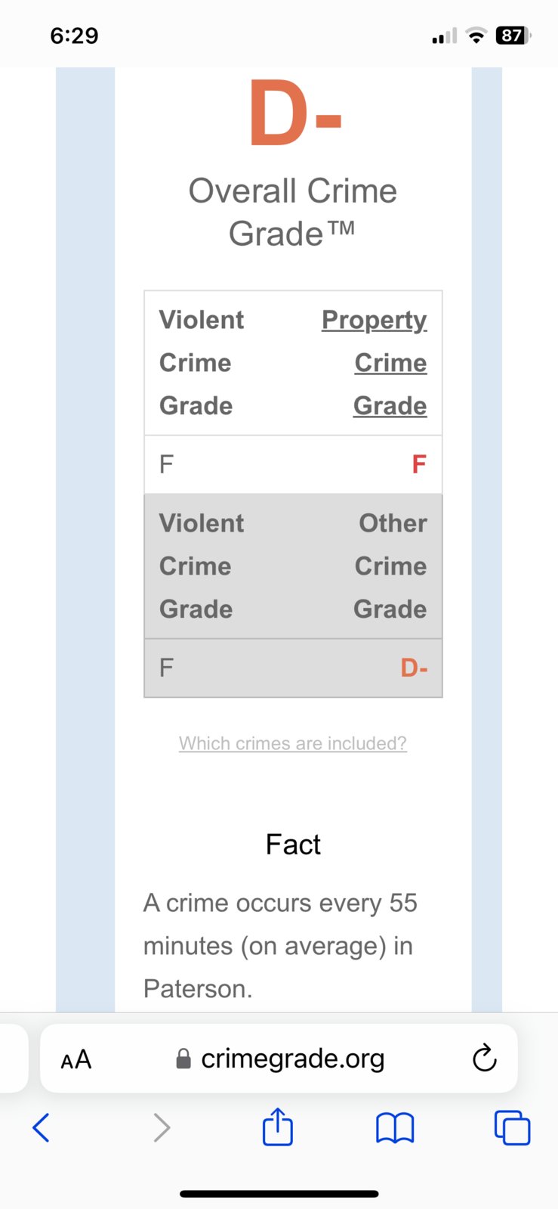
Task: Open the Bookmarks book icon
Action: [395, 1128]
